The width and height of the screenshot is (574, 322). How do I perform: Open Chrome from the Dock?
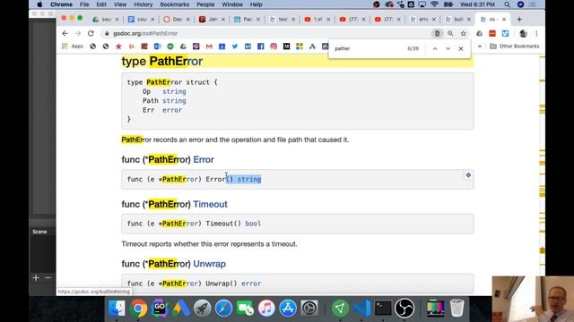138,308
